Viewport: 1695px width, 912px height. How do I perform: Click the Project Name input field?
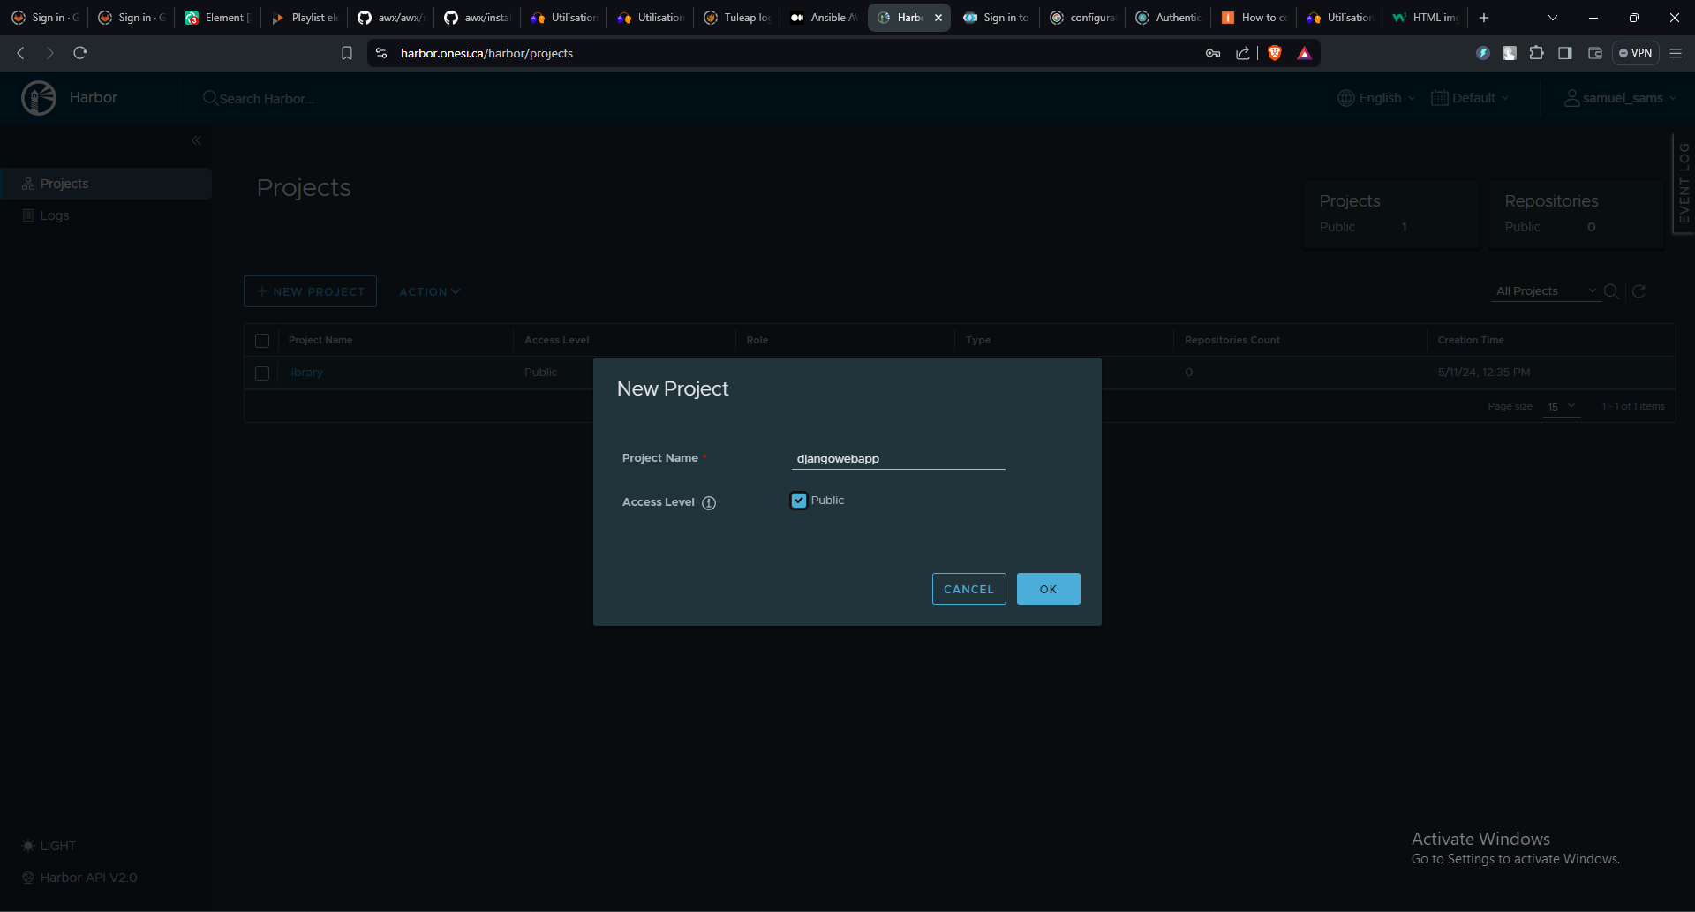pyautogui.click(x=898, y=458)
